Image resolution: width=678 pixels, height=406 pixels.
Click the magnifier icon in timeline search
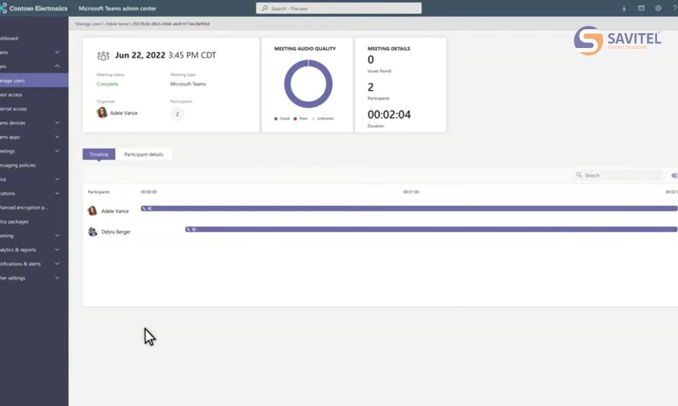pos(579,175)
